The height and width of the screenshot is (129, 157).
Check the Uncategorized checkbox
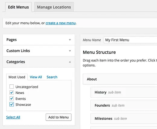click(x=11, y=87)
